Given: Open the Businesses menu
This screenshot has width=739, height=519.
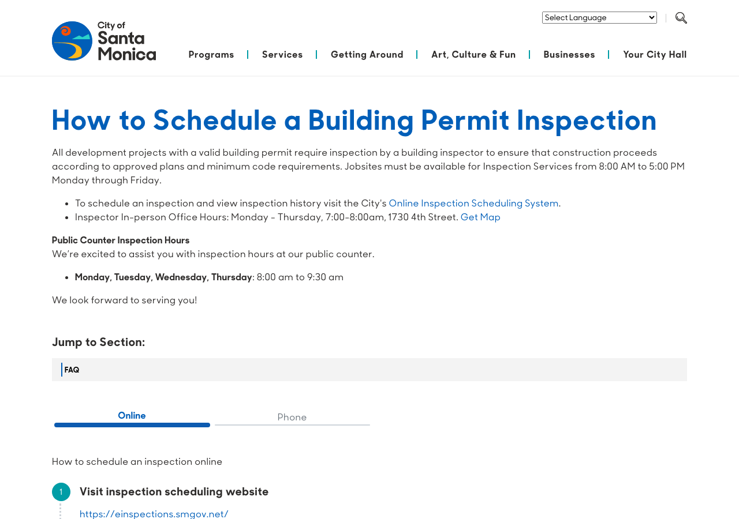Looking at the screenshot, I should 569,55.
